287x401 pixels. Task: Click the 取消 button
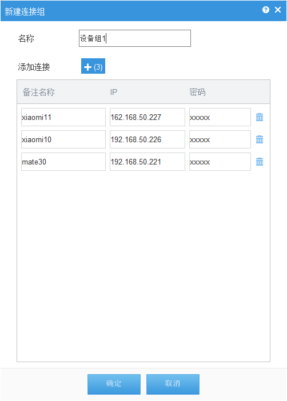click(x=173, y=384)
